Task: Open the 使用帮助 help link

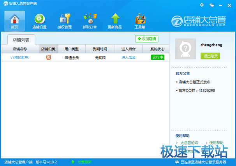Action: pos(216,143)
